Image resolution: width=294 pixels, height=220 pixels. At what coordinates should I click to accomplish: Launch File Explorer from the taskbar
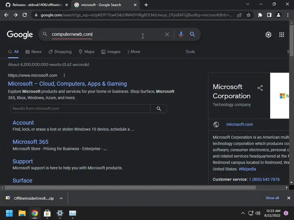(x=22, y=213)
